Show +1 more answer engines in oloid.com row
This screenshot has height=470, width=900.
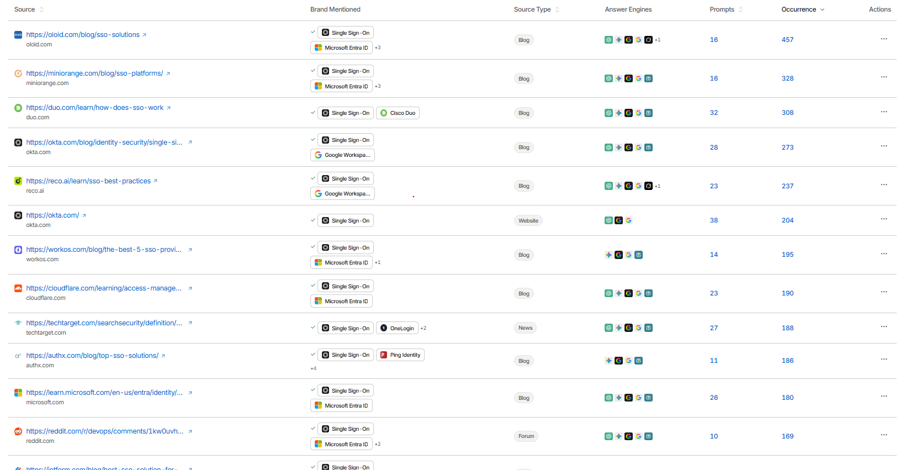coord(658,40)
